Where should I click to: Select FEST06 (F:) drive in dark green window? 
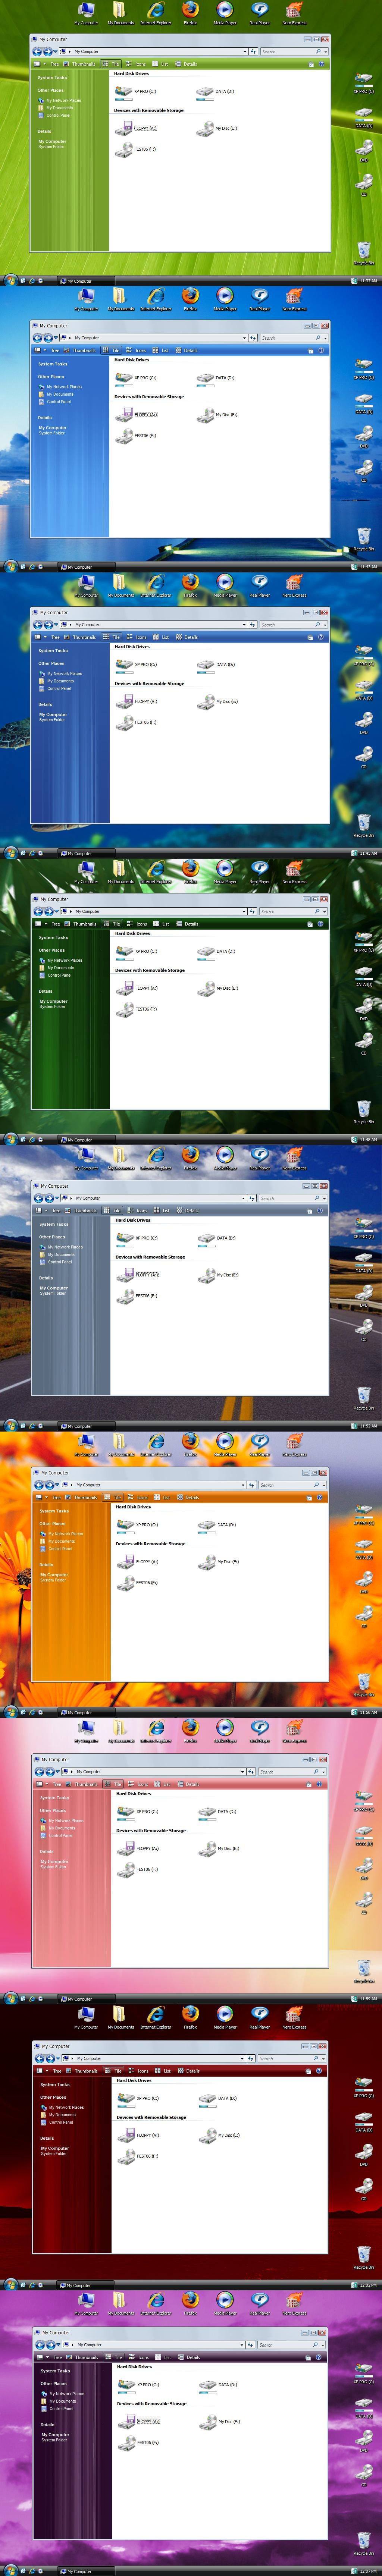point(137,1009)
